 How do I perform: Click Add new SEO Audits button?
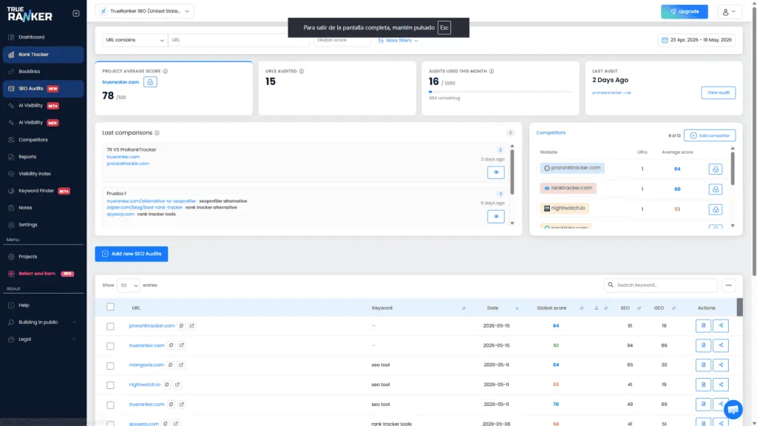pos(132,254)
